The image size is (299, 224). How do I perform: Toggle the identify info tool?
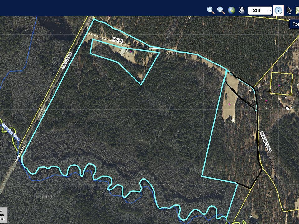pyautogui.click(x=278, y=10)
